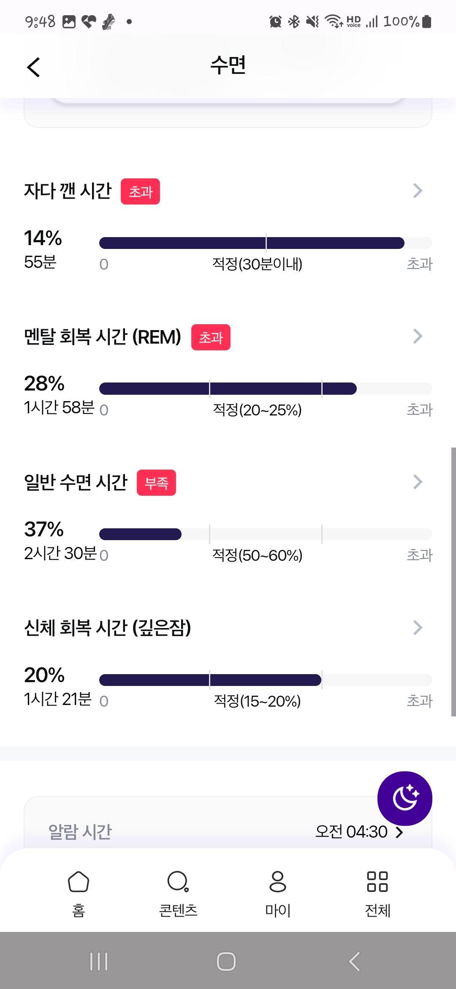Expand 멘탈 회복 시간 (REM) chevron
The width and height of the screenshot is (456, 989).
(418, 336)
